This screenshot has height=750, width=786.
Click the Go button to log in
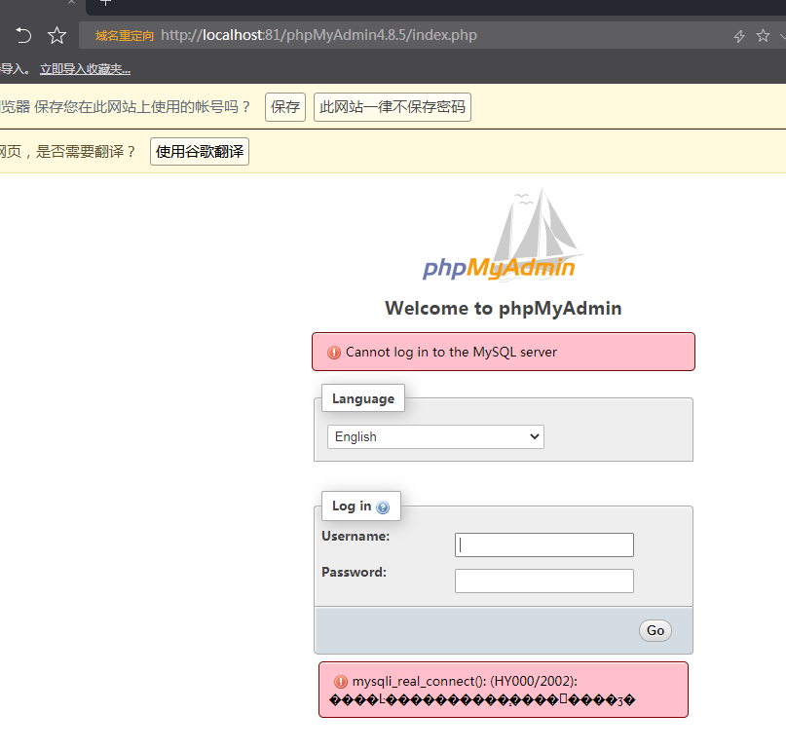click(655, 631)
